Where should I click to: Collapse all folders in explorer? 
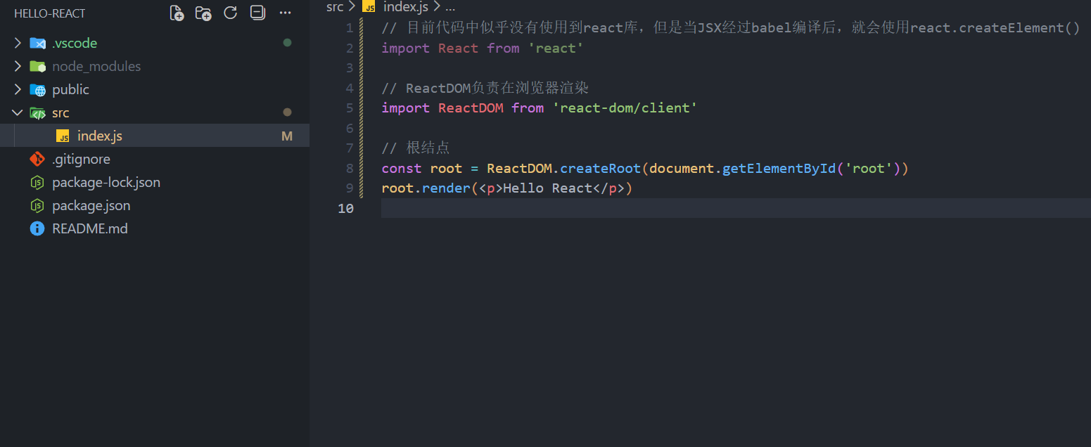pos(257,13)
